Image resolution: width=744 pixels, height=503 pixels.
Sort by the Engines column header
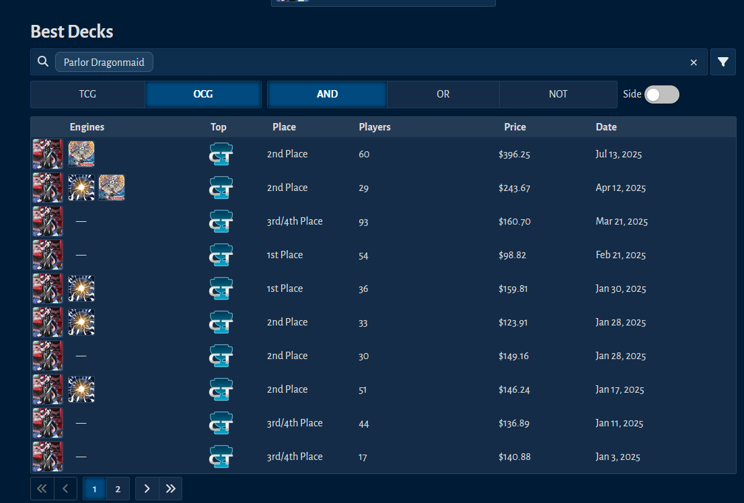pos(87,126)
